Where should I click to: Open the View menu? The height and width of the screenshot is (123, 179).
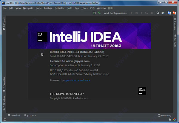[x=18, y=8]
